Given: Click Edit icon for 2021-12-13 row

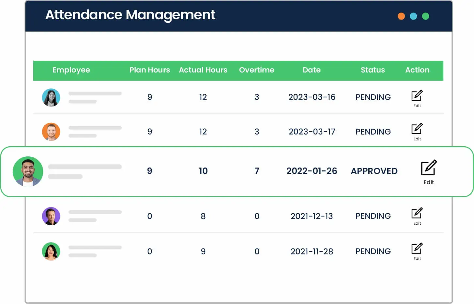Looking at the screenshot, I should (x=417, y=213).
